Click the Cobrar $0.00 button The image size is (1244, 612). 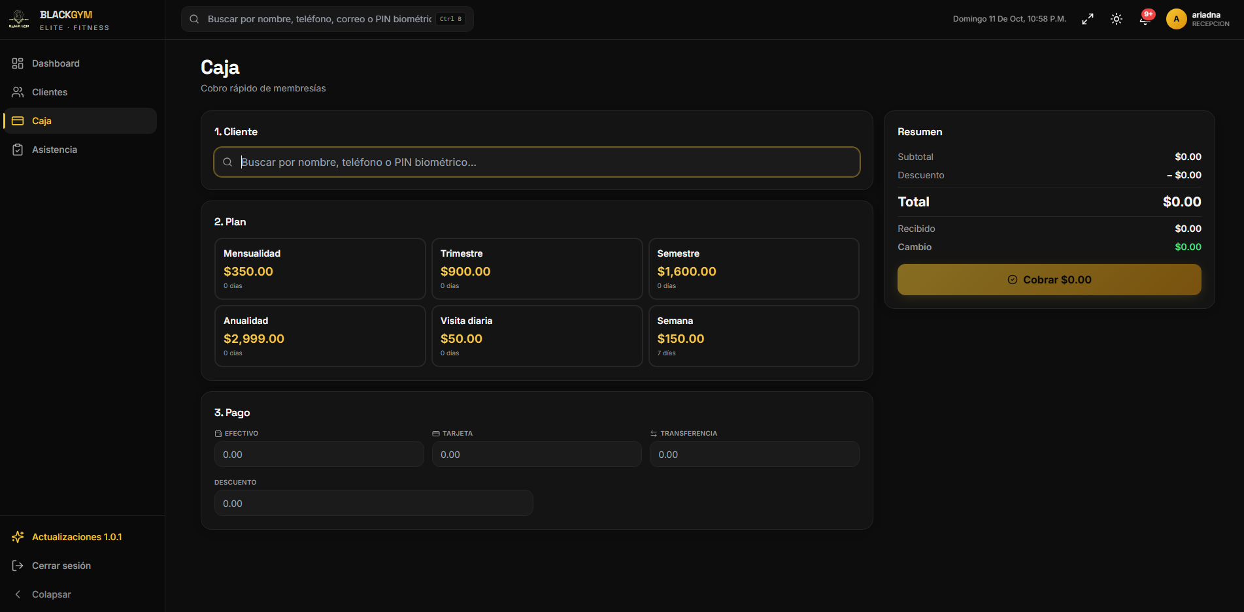tap(1049, 280)
